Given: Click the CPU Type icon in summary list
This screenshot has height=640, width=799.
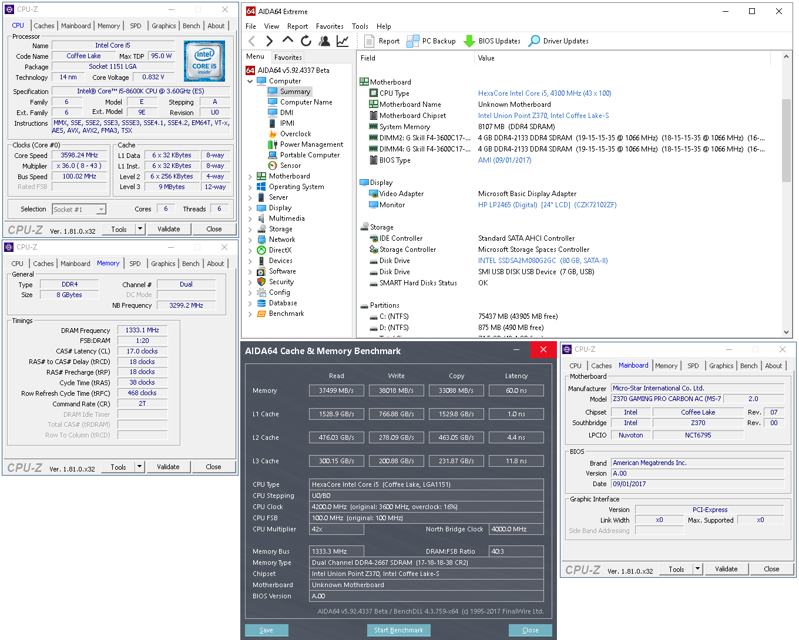Looking at the screenshot, I should [x=373, y=93].
